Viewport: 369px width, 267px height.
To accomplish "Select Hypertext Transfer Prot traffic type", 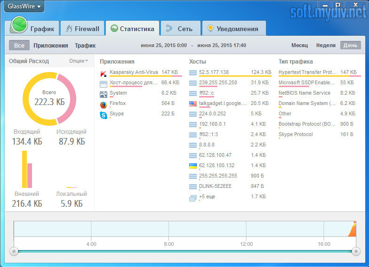I will (320, 73).
